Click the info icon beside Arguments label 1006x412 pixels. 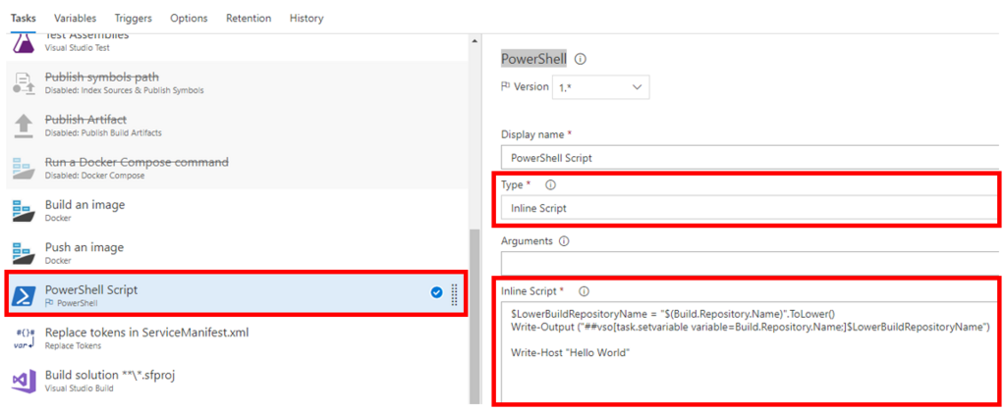click(564, 241)
